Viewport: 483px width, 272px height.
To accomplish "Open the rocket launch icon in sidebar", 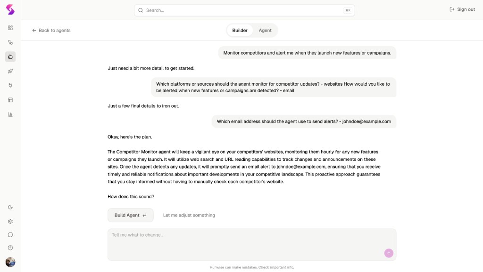I will (10, 71).
